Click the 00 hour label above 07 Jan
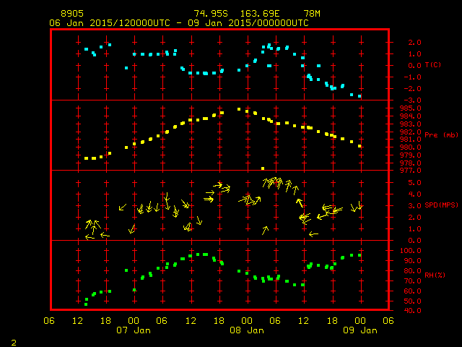Viewport: 462px width, 347px height. pyautogui.click(x=134, y=321)
